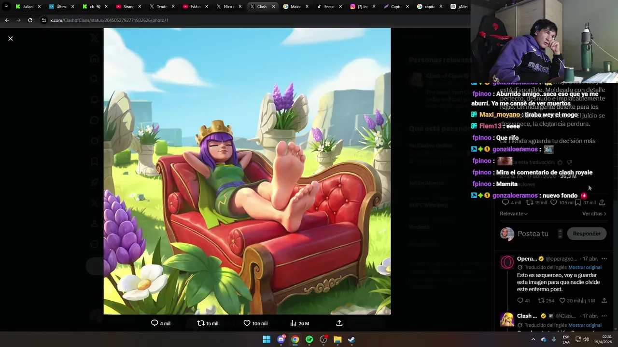Screen dimensions: 618x347
Task: Switch the ESP LAA input language
Action: [566, 339]
